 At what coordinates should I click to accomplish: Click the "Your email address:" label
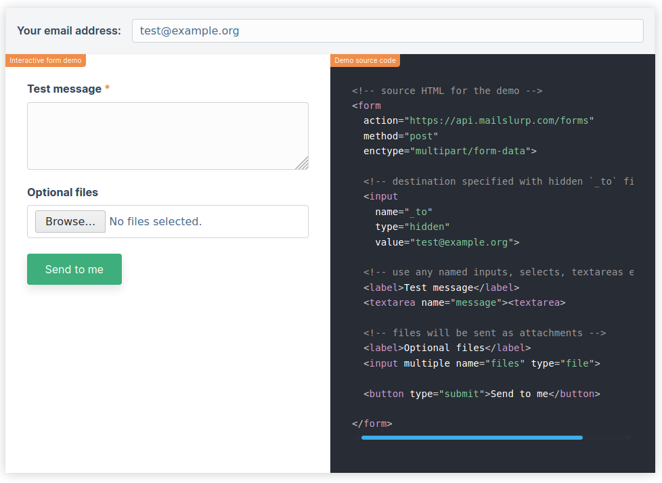69,30
